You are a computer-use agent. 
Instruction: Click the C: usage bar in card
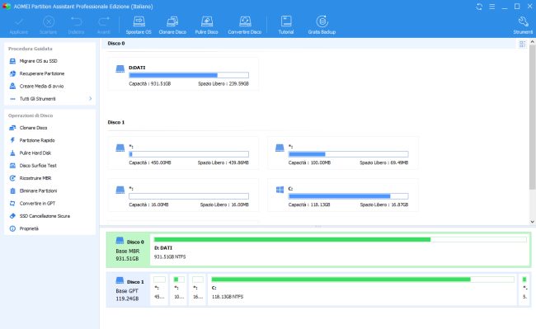click(x=348, y=196)
